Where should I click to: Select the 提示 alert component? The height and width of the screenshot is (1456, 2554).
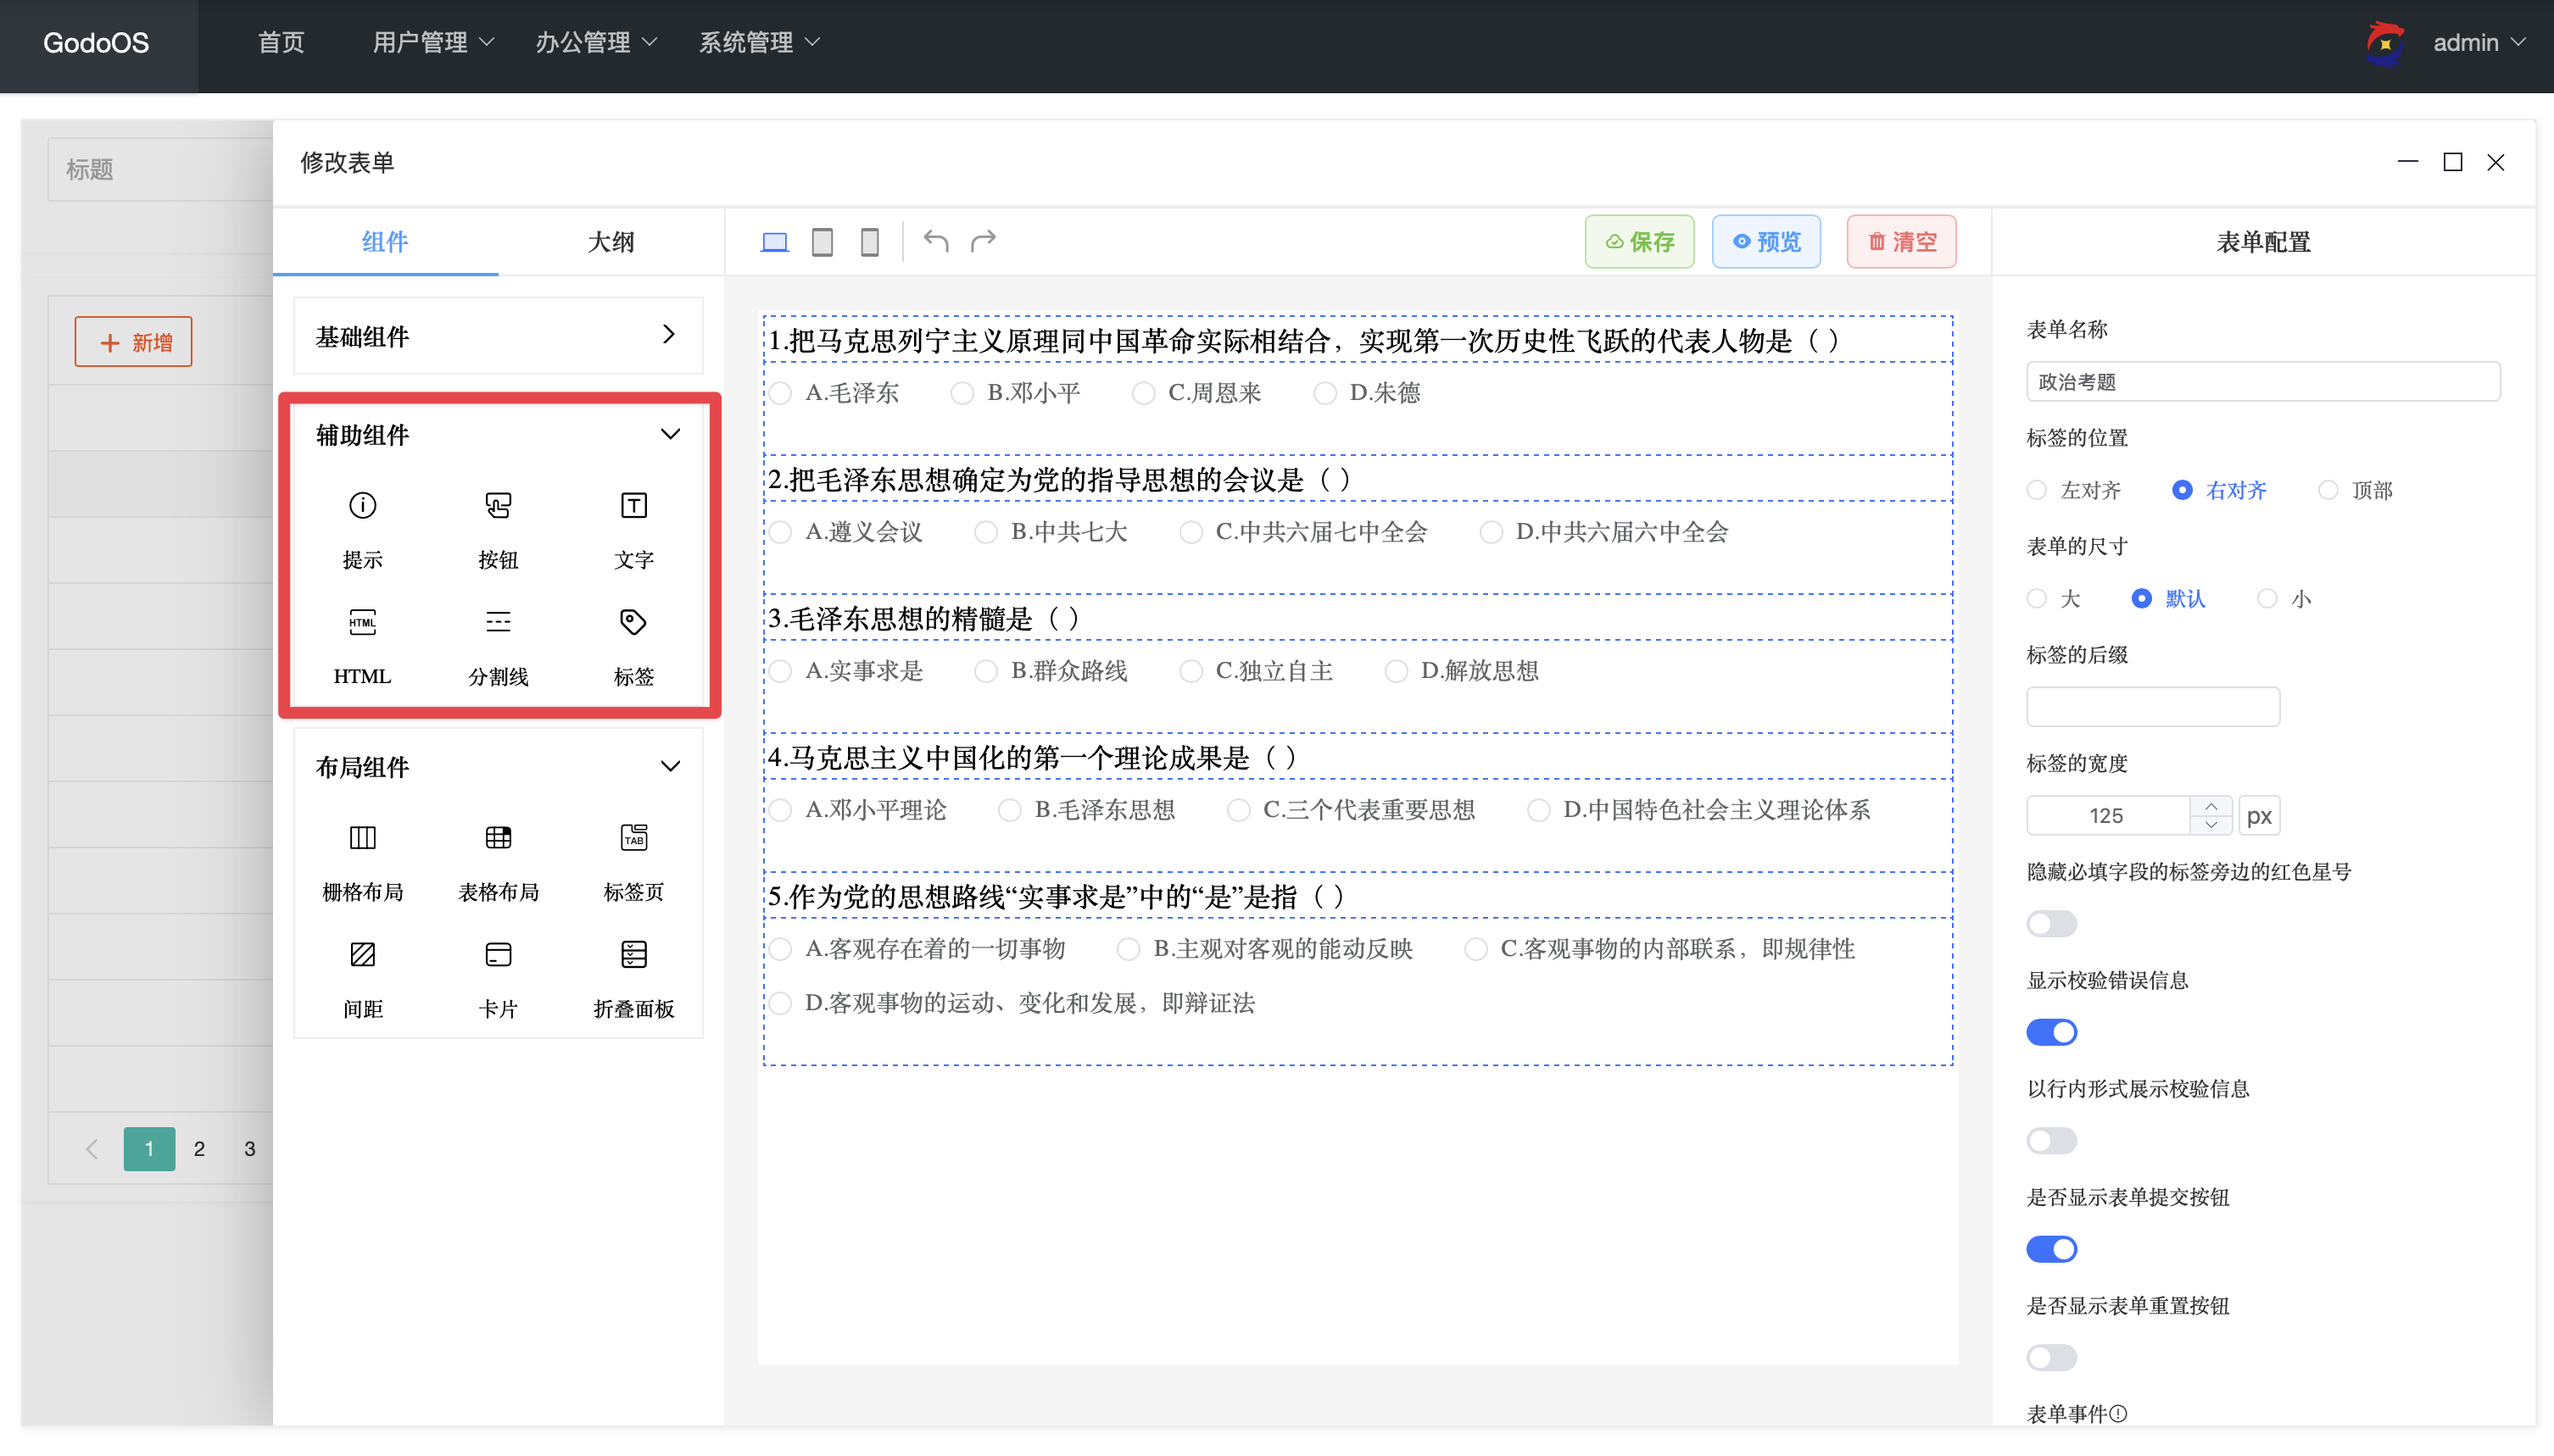coord(362,529)
